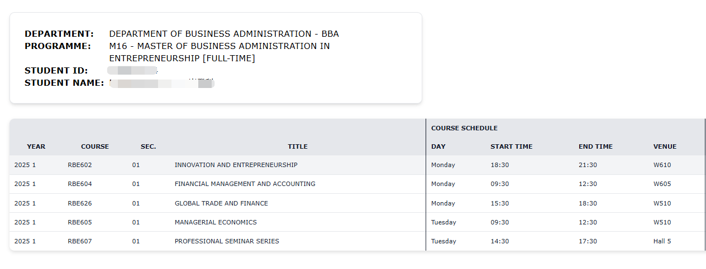This screenshot has width=706, height=269.
Task: Click the SEC. column header
Action: 148,146
